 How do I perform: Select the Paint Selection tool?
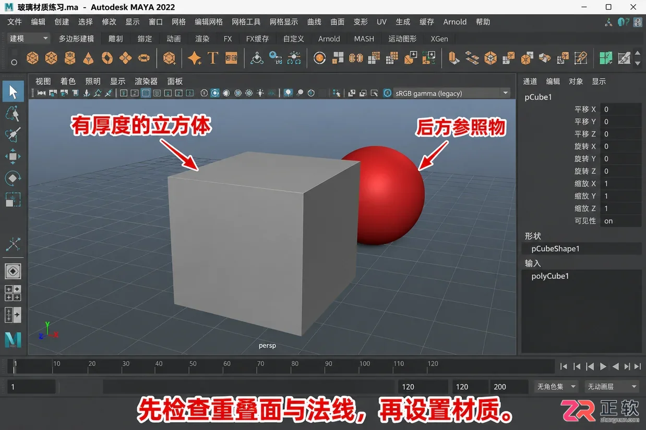13,134
